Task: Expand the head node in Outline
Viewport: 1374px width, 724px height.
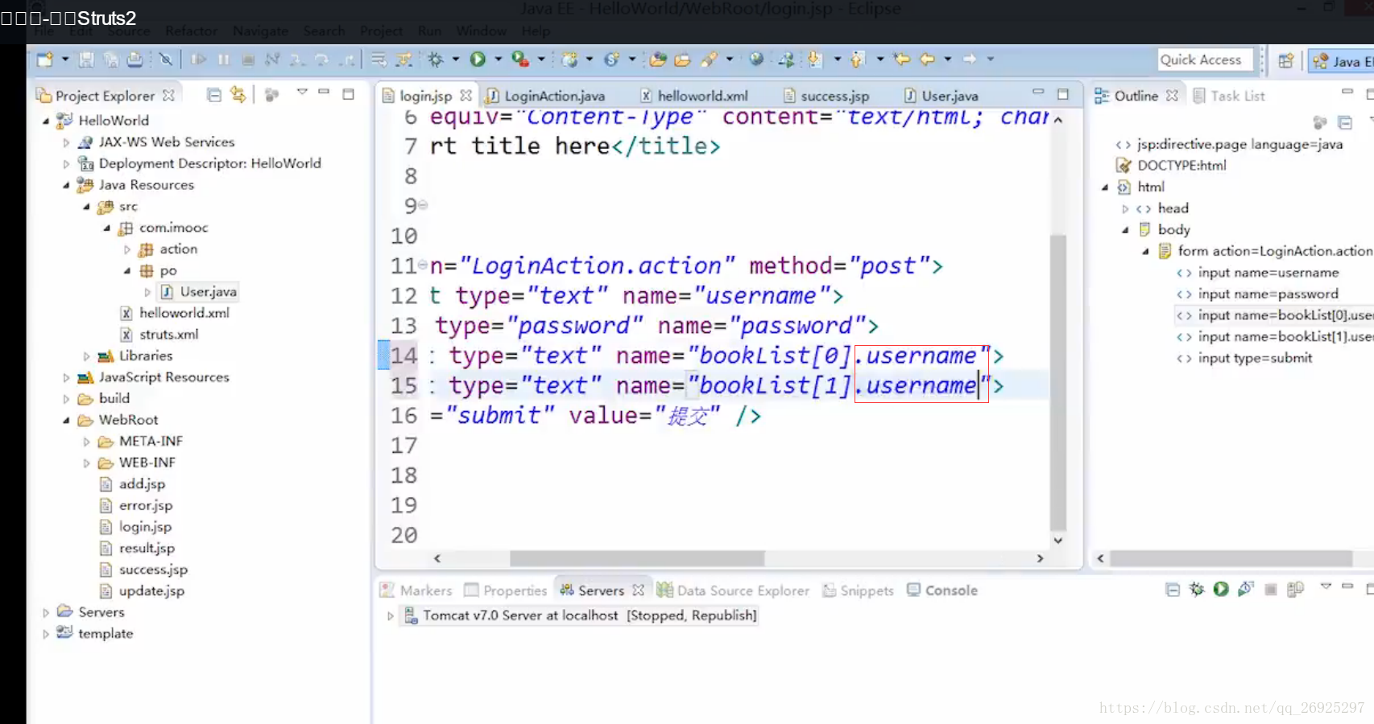Action: point(1125,208)
